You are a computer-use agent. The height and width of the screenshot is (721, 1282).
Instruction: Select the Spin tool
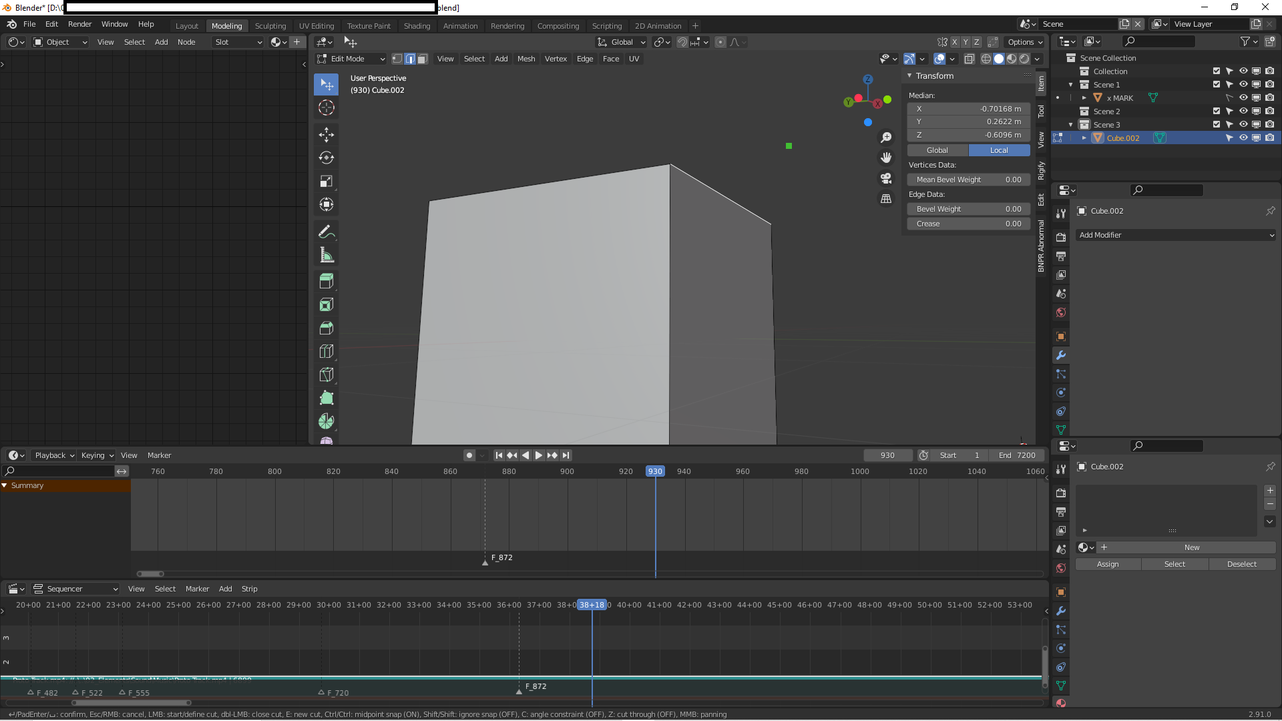[327, 421]
